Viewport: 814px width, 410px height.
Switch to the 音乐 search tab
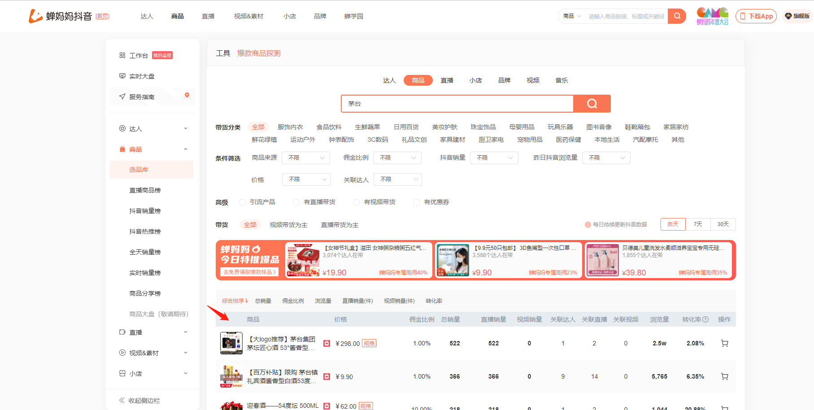tap(562, 80)
